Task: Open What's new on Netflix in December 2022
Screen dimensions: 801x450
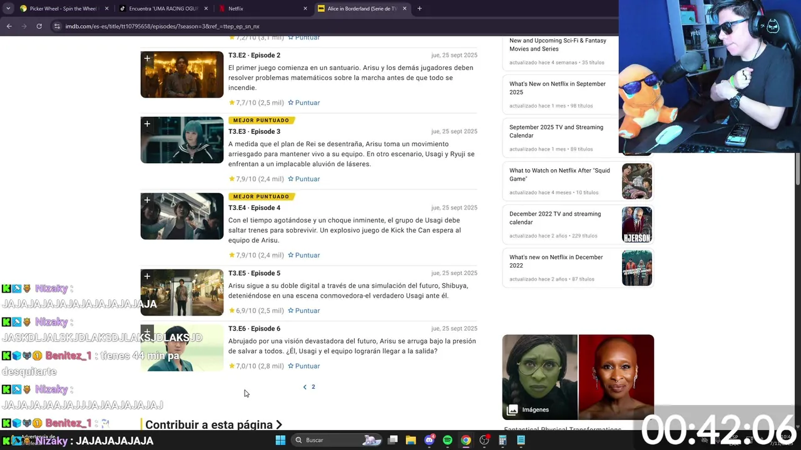Action: pyautogui.click(x=556, y=261)
